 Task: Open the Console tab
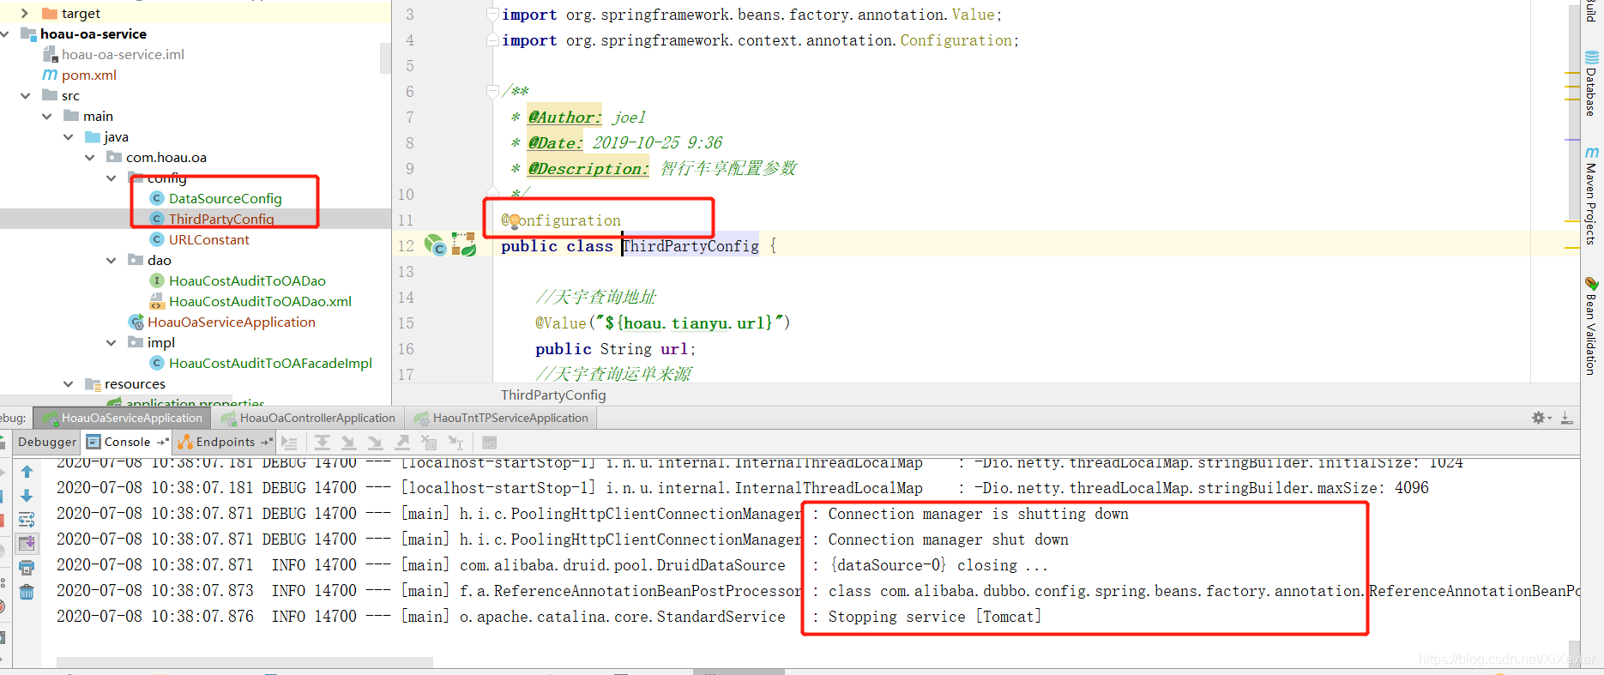click(x=127, y=443)
